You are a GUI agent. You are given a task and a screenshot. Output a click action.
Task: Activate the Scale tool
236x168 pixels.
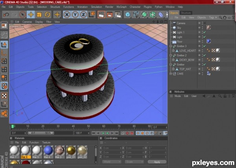click(x=39, y=15)
